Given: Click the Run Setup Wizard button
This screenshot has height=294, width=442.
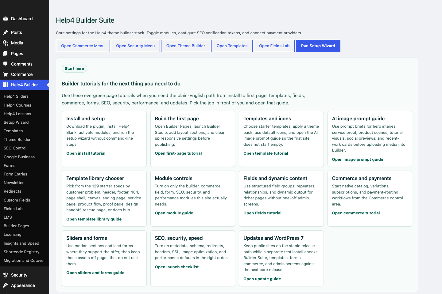Looking at the screenshot, I should 318,46.
